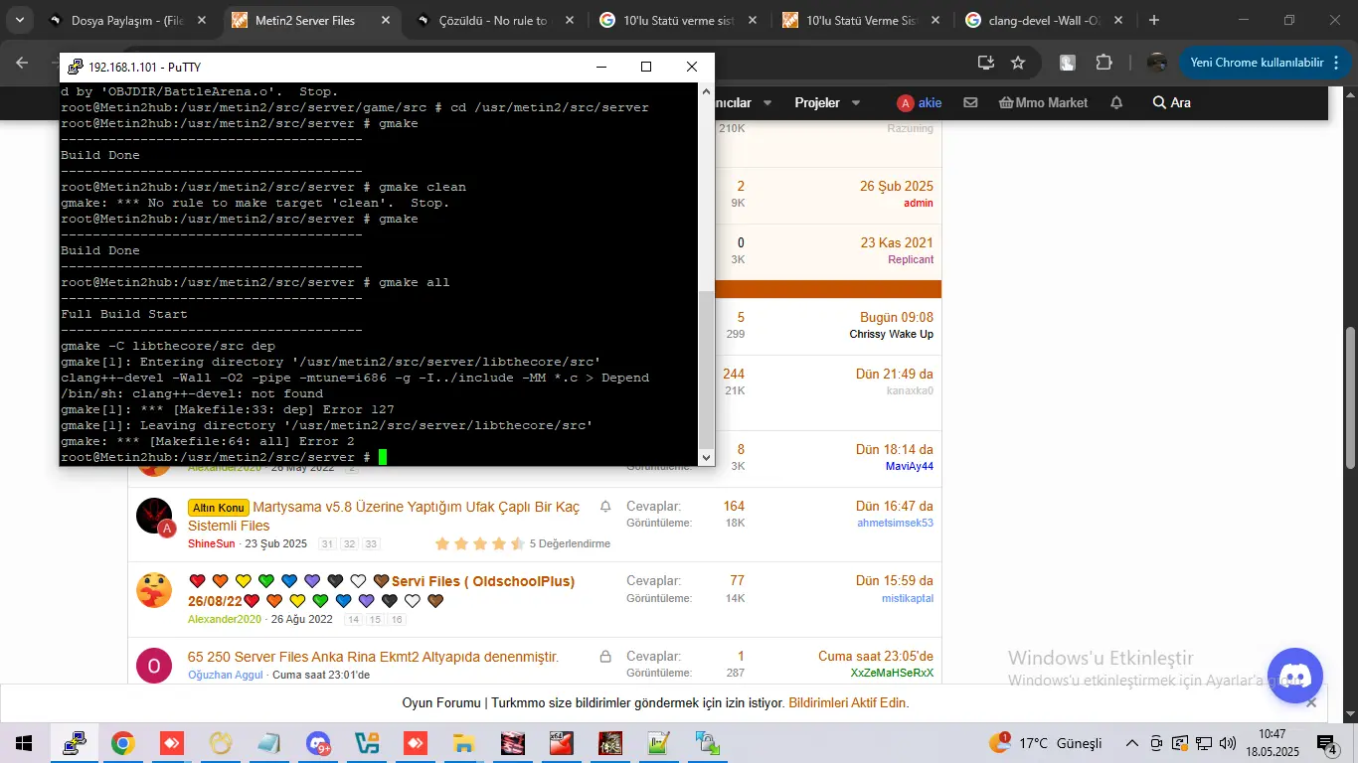
Task: Open page 33 of the Martysama thread
Action: 371,544
